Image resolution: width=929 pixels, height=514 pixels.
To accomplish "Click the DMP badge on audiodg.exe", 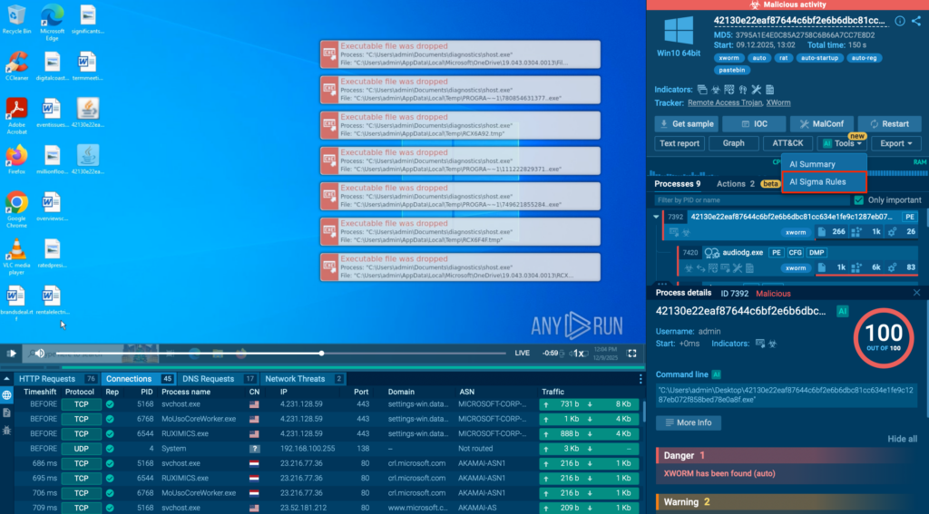I will pos(817,253).
